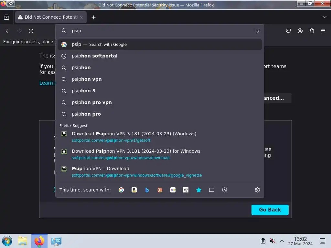Search this time with Bing icon
This screenshot has width=331, height=248.
pyautogui.click(x=147, y=190)
